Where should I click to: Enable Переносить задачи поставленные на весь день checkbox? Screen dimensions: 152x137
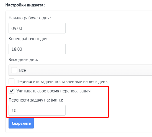(11, 81)
